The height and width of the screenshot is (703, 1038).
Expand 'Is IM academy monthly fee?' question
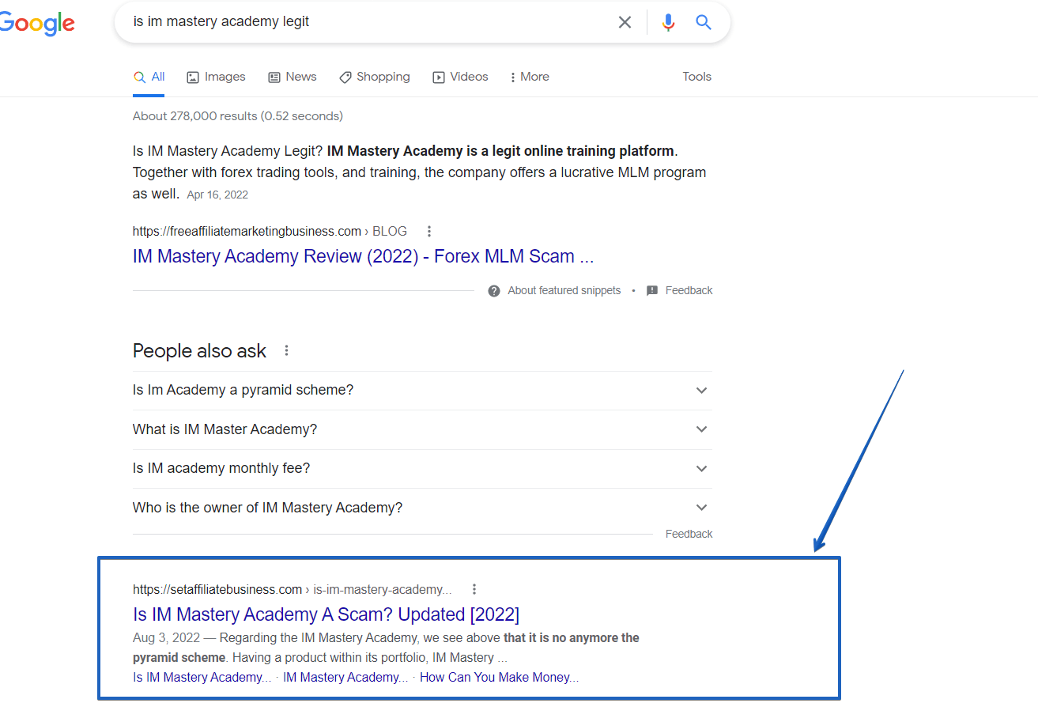(422, 469)
